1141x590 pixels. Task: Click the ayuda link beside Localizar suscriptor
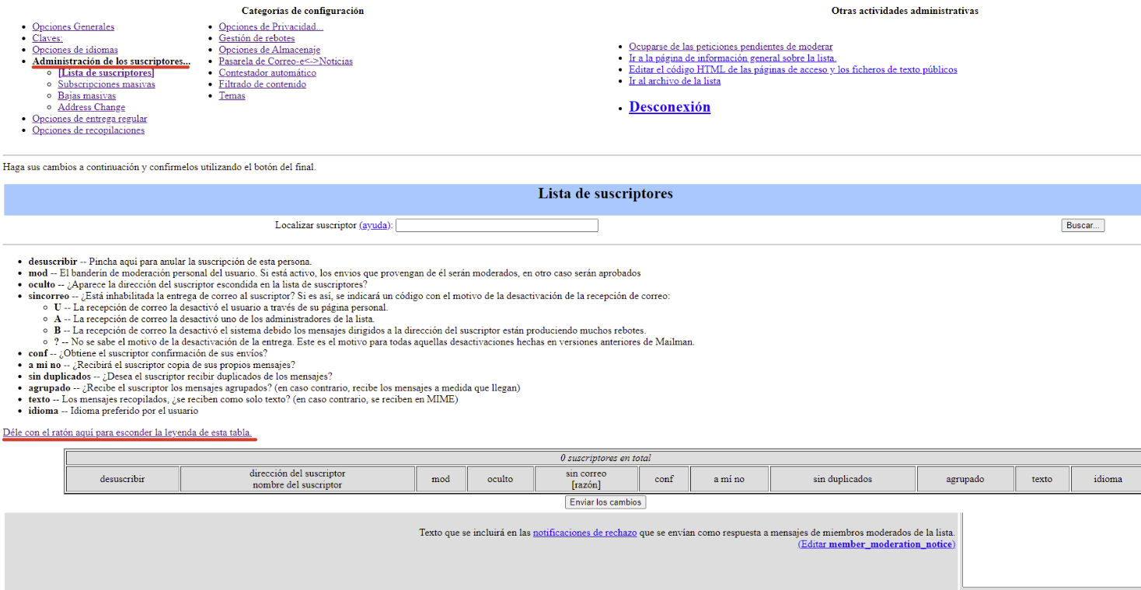[375, 225]
